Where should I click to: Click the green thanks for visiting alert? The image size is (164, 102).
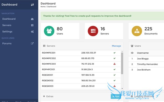coord(102,16)
